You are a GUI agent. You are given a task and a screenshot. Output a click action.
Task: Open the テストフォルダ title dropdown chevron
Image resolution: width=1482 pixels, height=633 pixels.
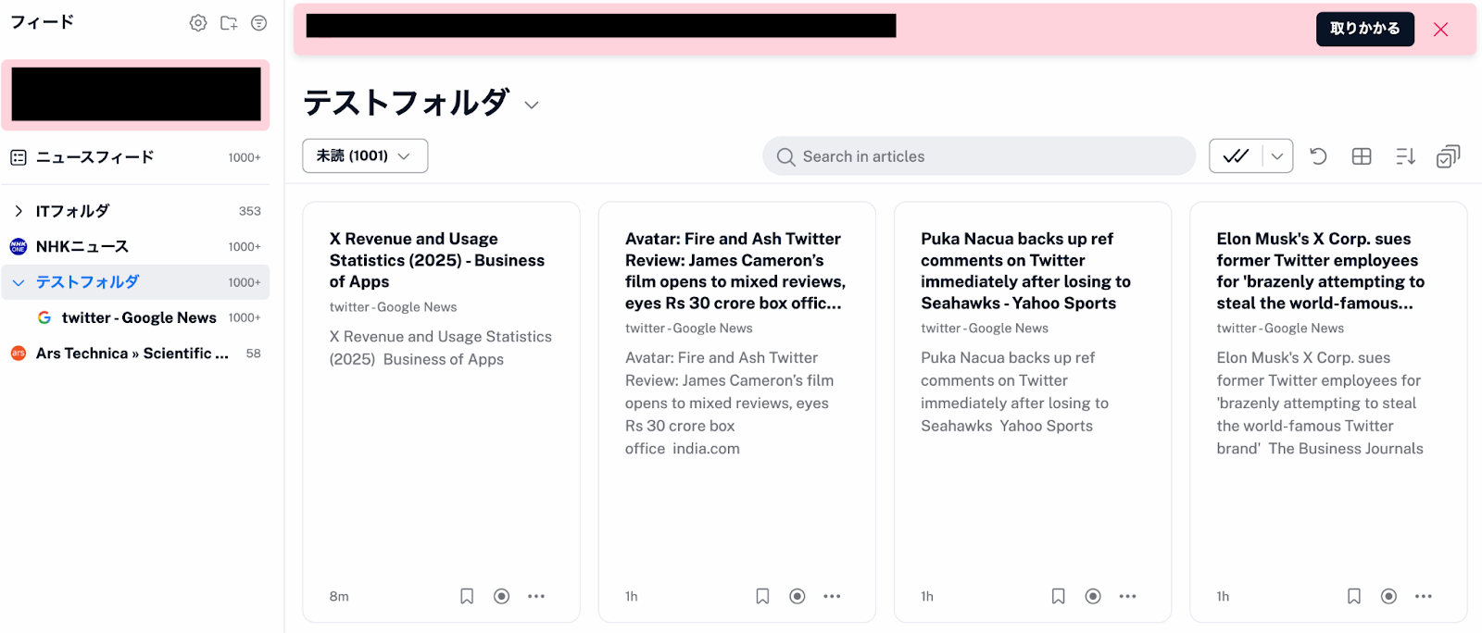pyautogui.click(x=532, y=105)
